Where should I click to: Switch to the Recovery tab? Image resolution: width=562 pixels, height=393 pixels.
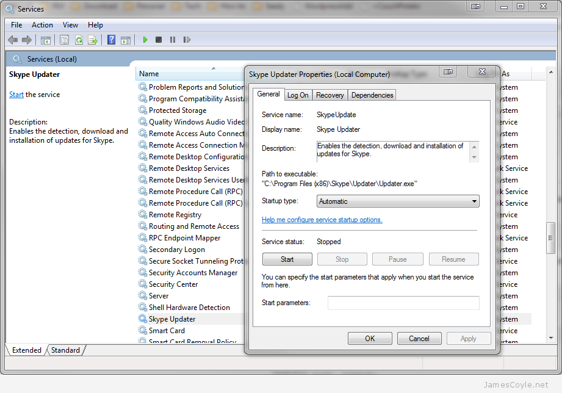tap(330, 95)
